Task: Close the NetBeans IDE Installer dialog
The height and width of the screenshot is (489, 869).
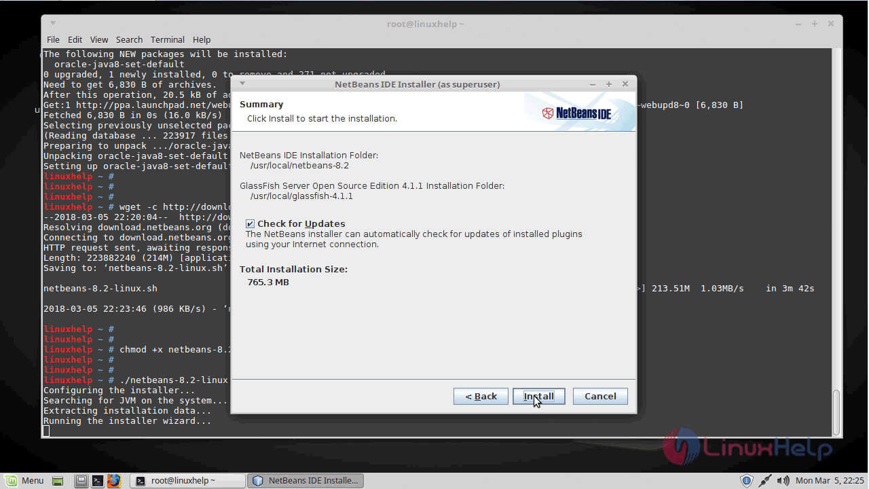Action: [625, 84]
